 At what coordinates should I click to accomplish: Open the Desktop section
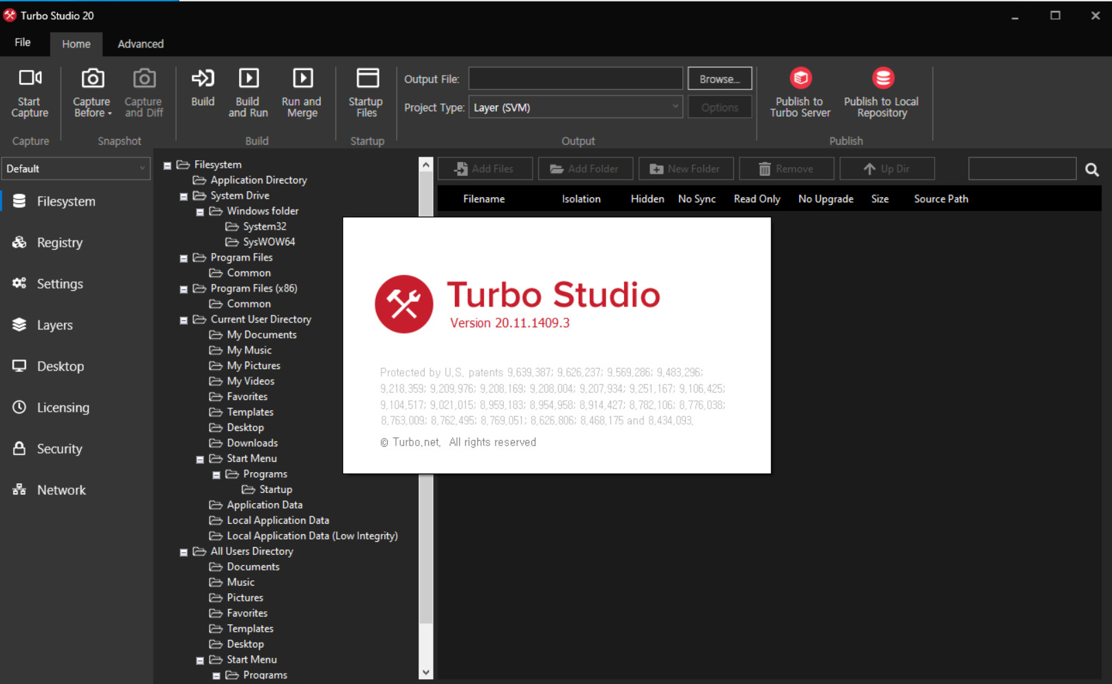pos(76,366)
